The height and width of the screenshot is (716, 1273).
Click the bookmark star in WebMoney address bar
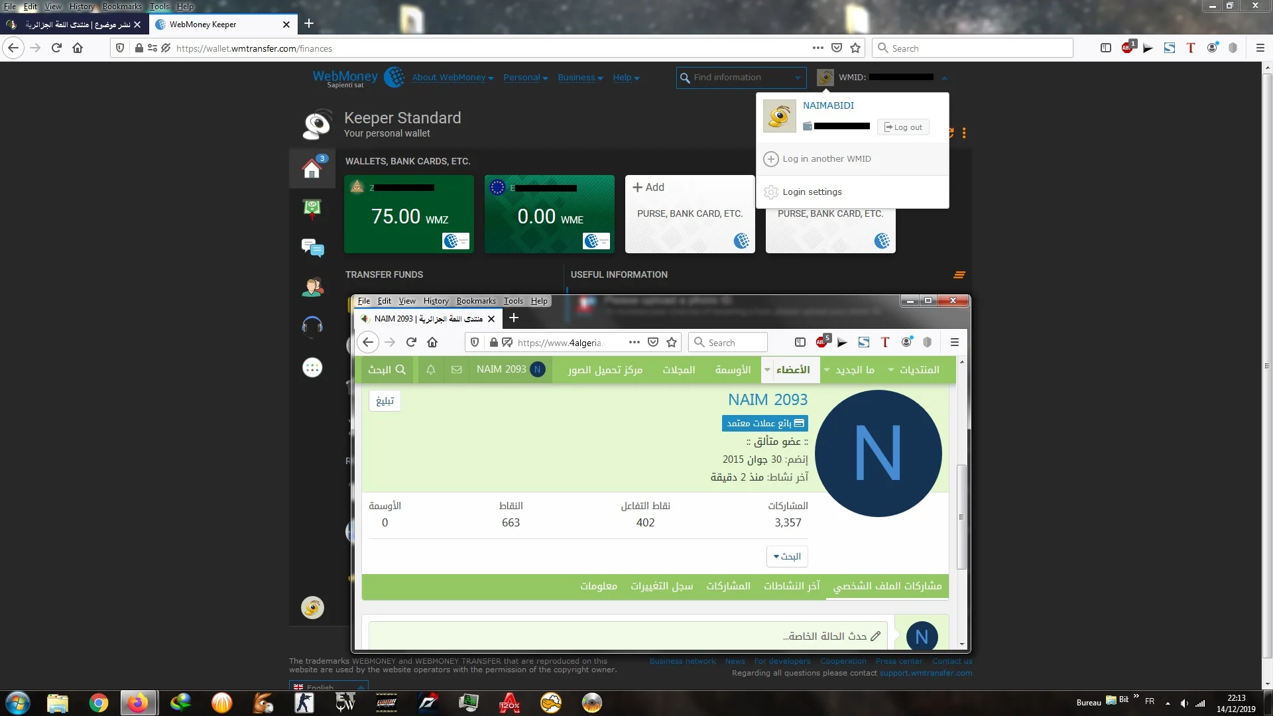pyautogui.click(x=855, y=48)
